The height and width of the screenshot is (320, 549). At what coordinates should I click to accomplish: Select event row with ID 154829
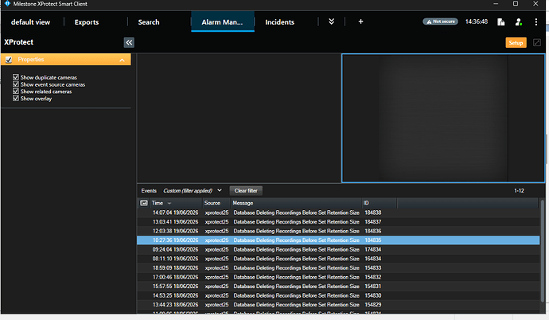[x=338, y=305]
